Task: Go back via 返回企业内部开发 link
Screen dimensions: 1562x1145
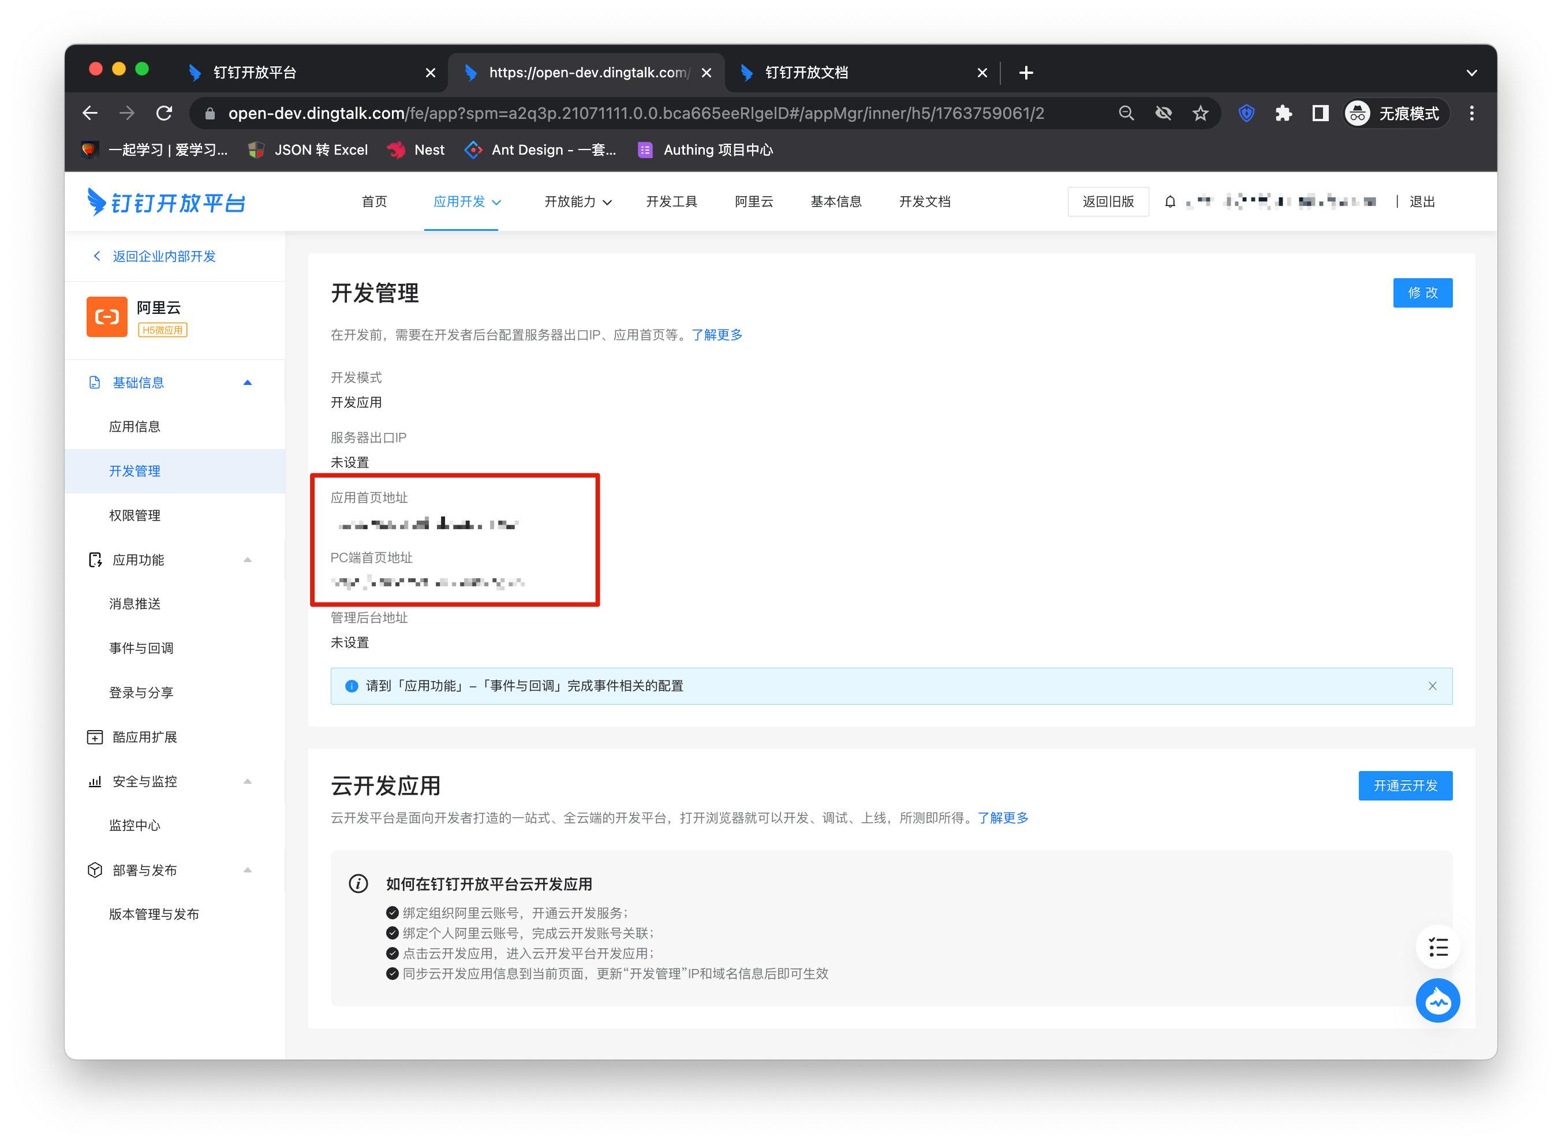Action: [x=163, y=256]
